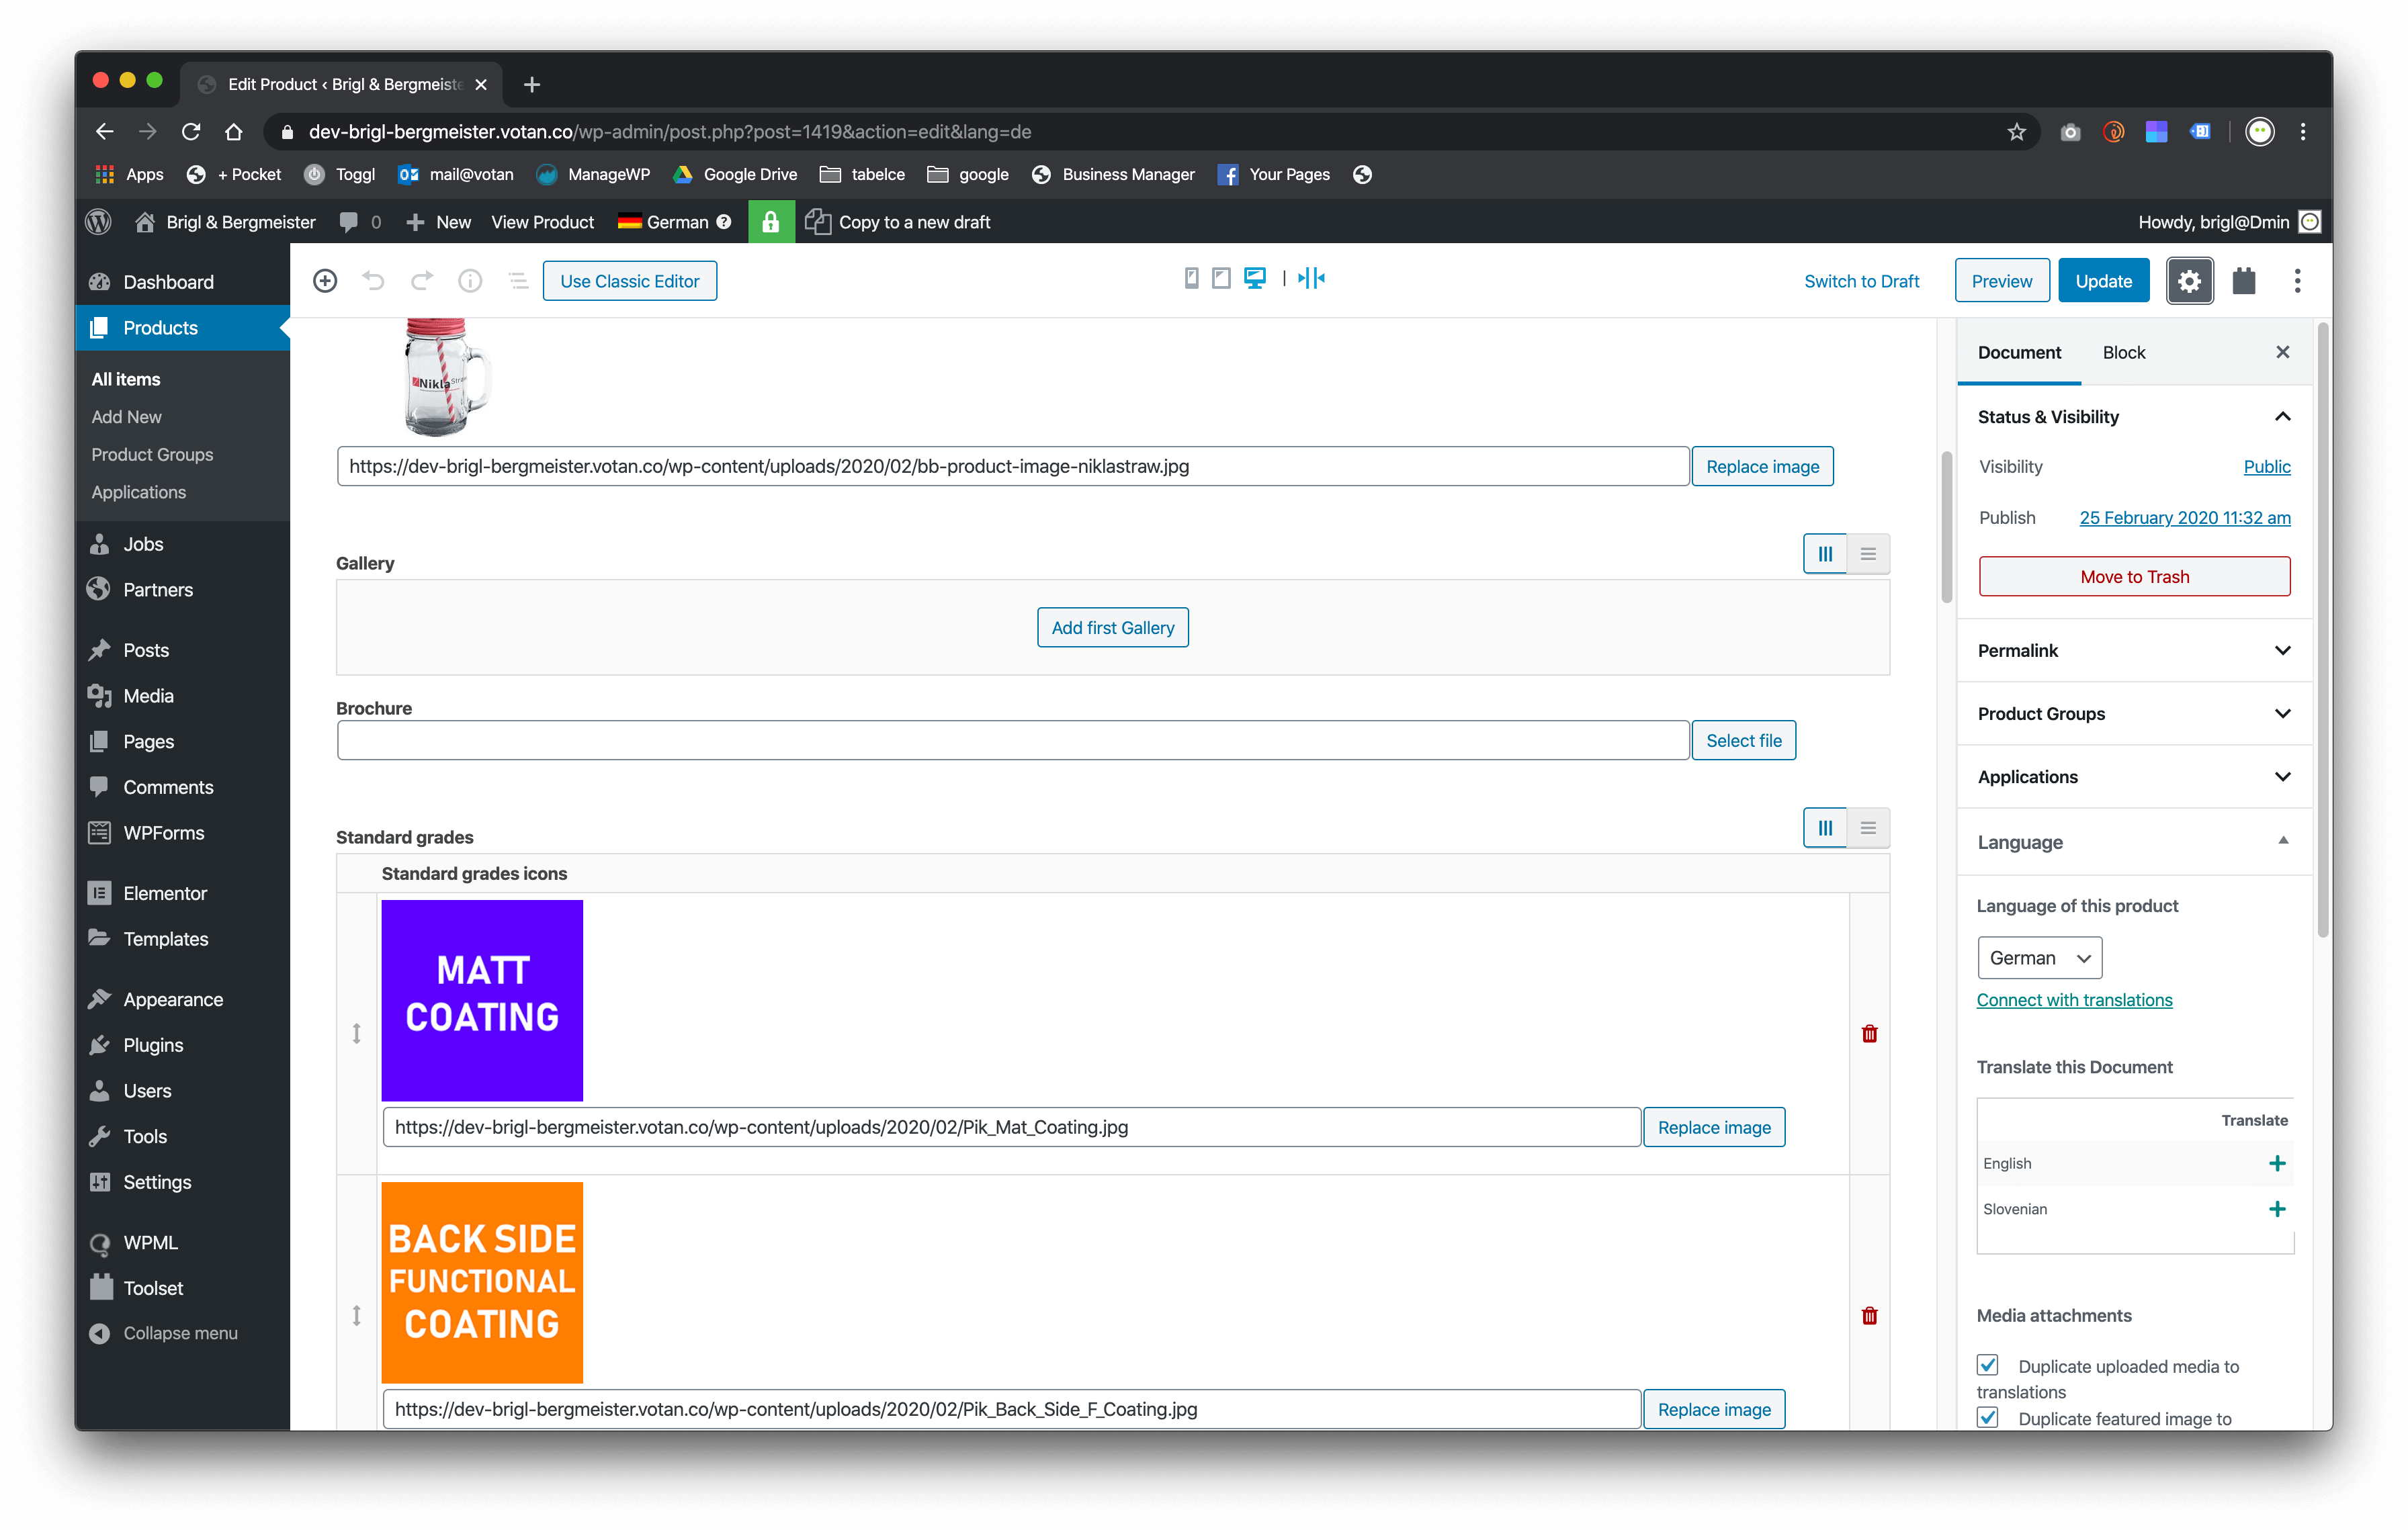Viewport: 2408px width, 1530px height.
Task: Click the Public visibility link
Action: click(2266, 467)
